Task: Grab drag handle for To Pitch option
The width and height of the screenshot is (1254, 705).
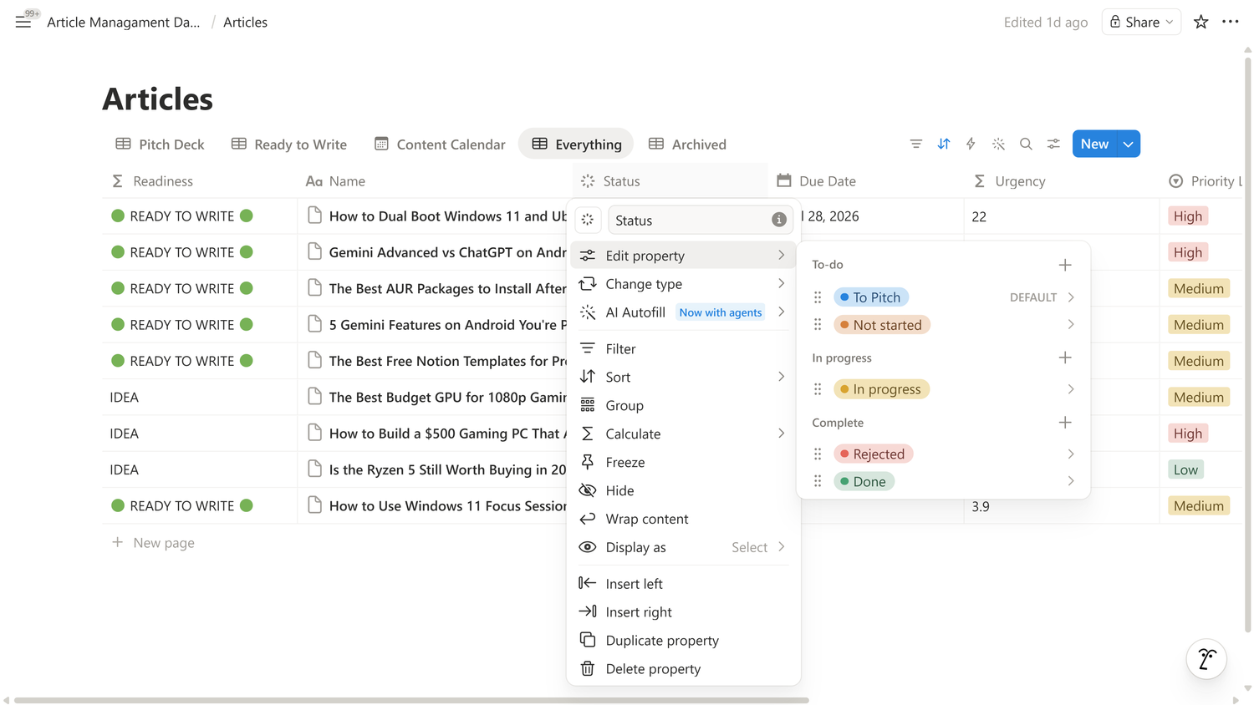Action: (x=818, y=297)
